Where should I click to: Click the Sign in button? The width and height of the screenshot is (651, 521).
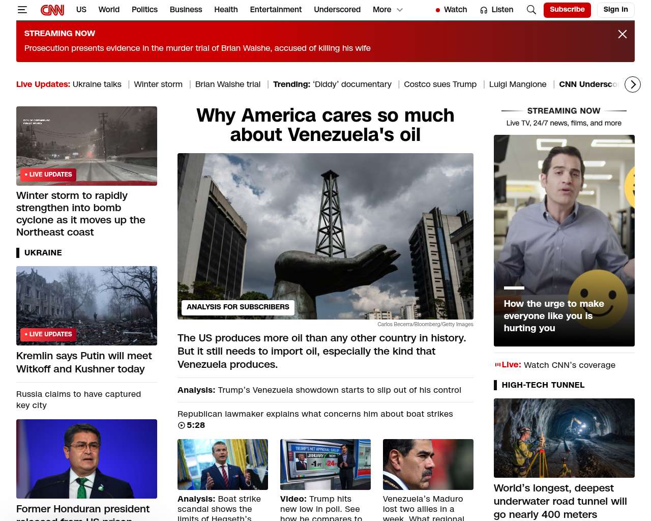click(x=615, y=10)
